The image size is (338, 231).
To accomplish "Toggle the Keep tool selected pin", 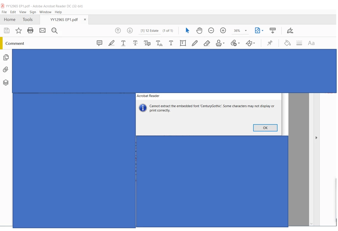I will tap(270, 43).
